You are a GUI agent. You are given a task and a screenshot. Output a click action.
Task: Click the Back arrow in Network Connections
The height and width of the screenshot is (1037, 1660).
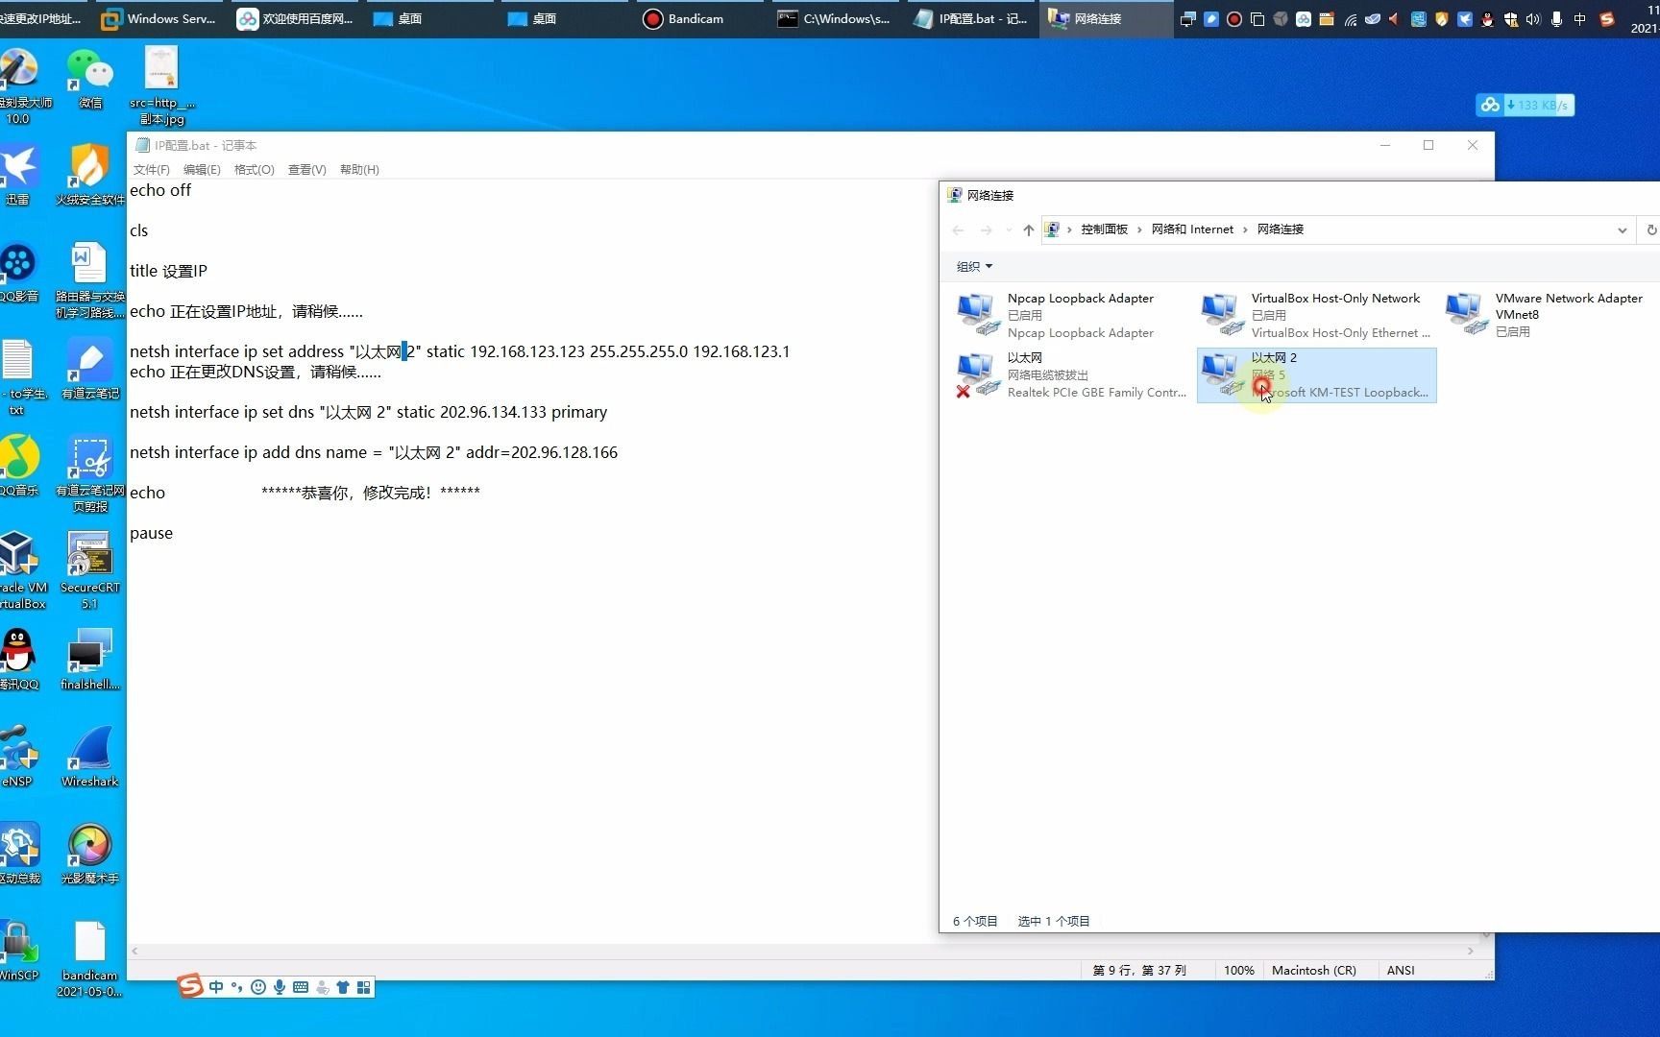tap(958, 230)
